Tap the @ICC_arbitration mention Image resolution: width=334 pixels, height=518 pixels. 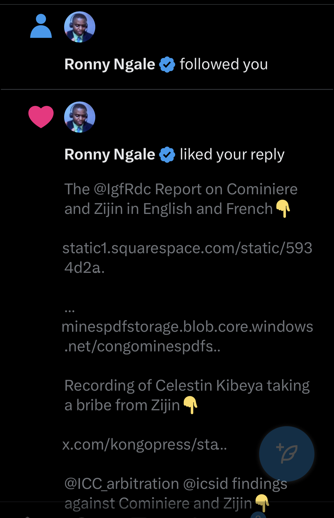[121, 483]
